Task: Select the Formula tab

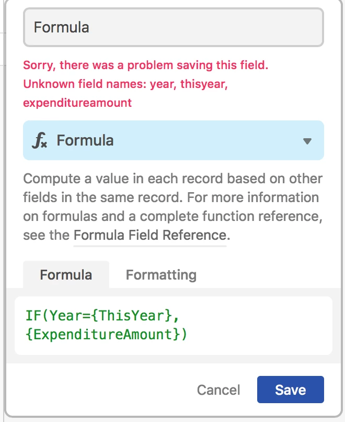Action: coord(66,275)
